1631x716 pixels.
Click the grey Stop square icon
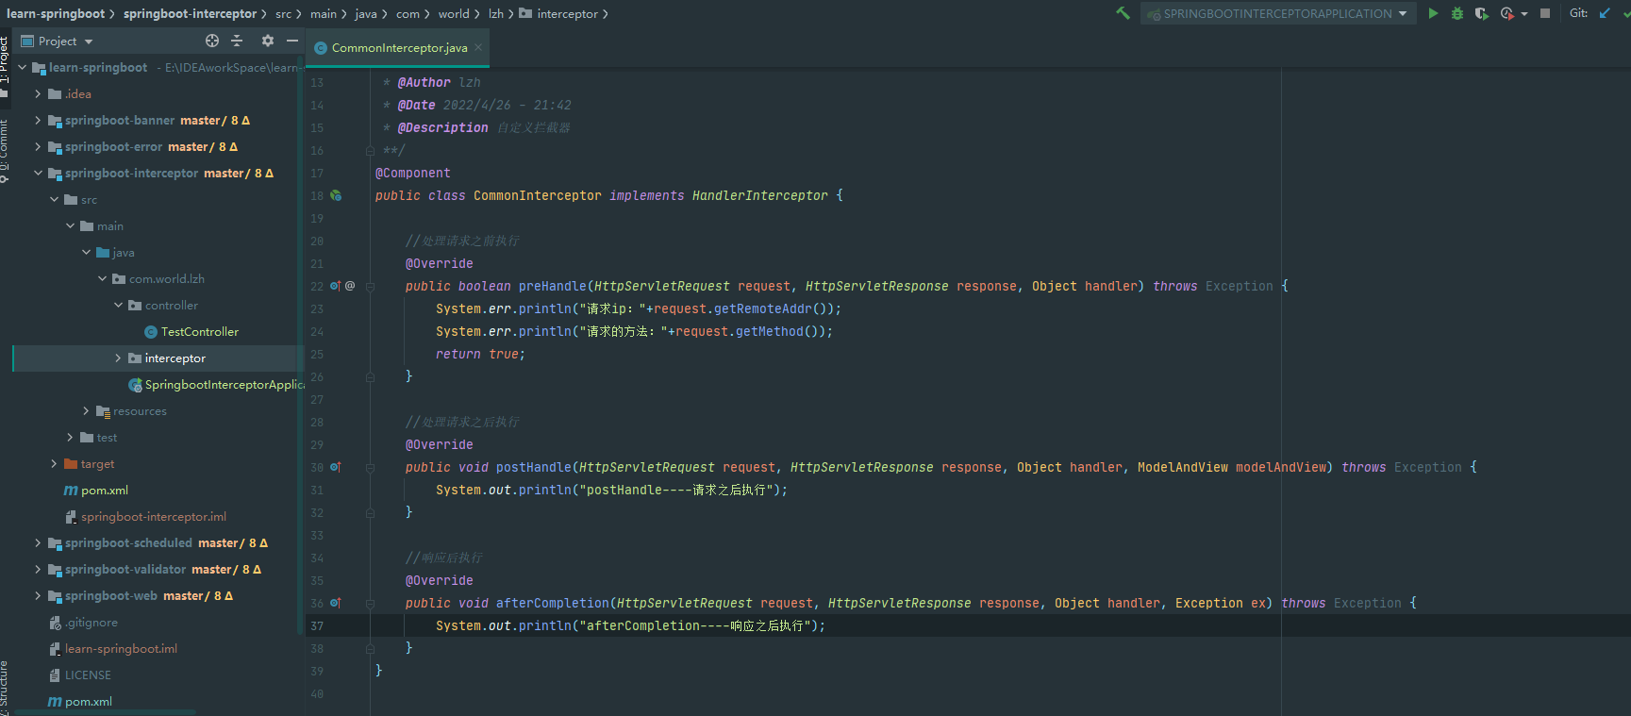(x=1545, y=13)
